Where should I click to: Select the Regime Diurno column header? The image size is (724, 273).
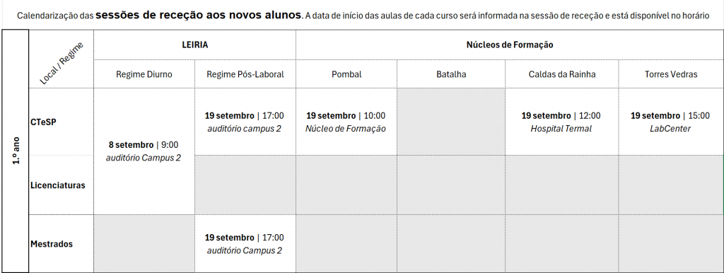click(144, 74)
